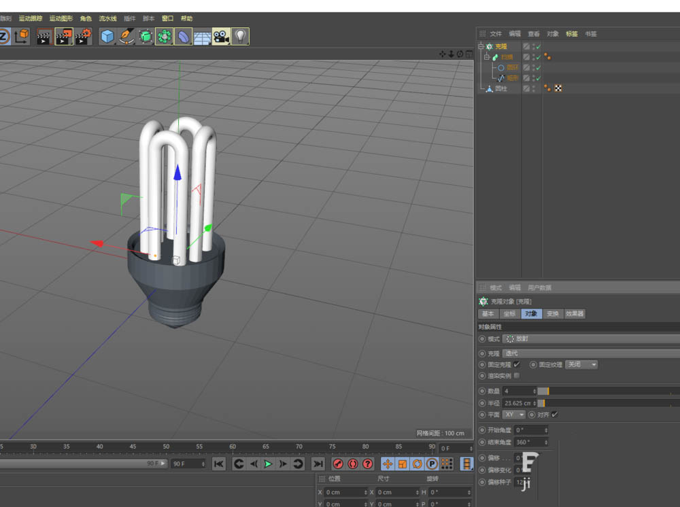Click the light bulb Light icon

(x=240, y=37)
